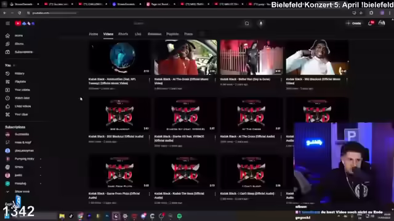
Task: Open Photoshop from the taskbar
Action: 107,216
